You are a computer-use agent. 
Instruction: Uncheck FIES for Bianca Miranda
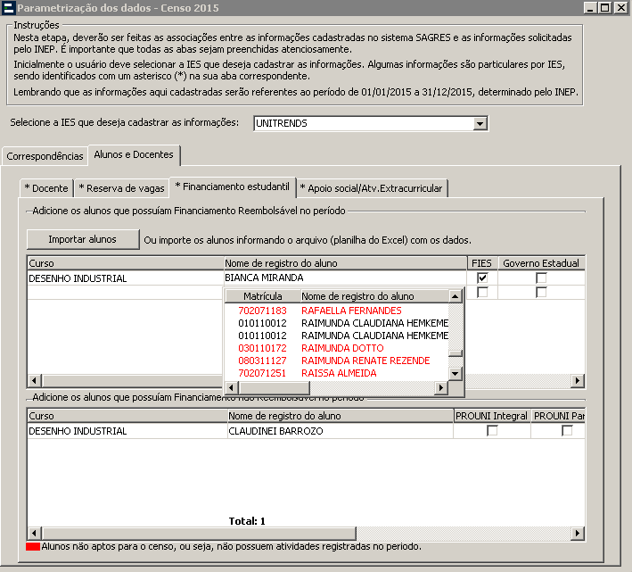[482, 278]
